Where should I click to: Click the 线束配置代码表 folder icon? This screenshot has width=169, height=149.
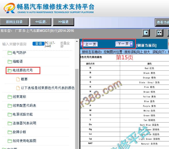pos(10,106)
